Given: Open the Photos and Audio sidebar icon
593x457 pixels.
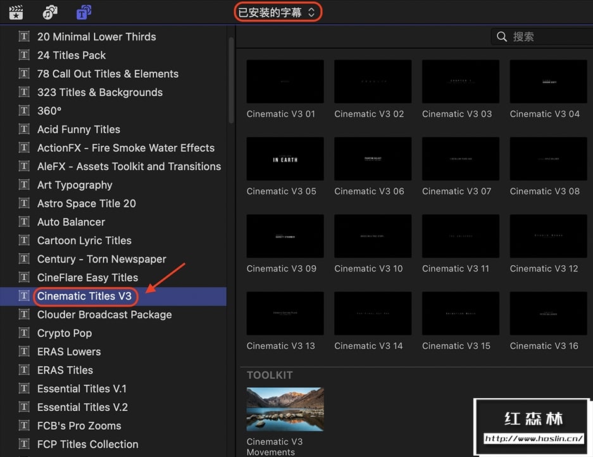Looking at the screenshot, I should click(x=50, y=13).
